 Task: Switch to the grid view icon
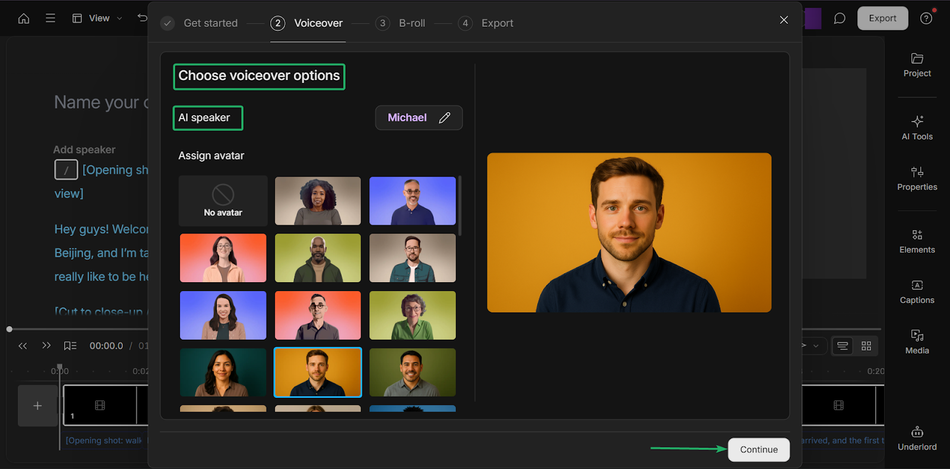pyautogui.click(x=866, y=346)
